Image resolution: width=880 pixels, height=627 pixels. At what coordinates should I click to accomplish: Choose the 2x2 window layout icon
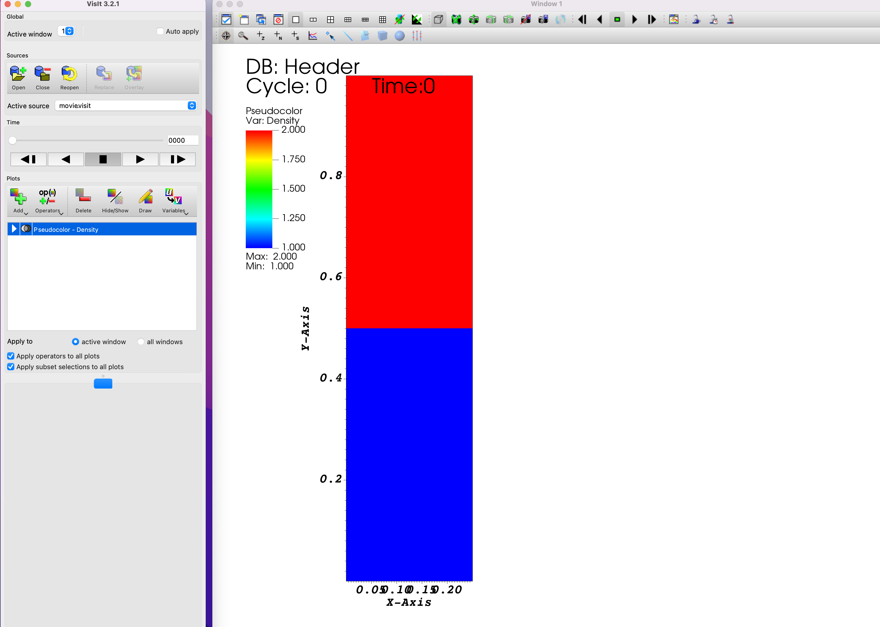tap(331, 20)
